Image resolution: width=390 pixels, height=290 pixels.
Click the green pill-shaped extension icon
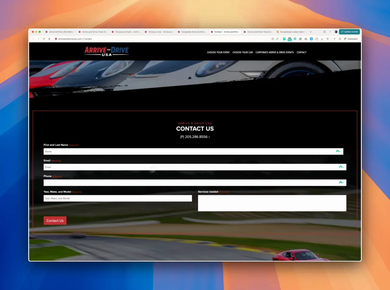(x=289, y=39)
